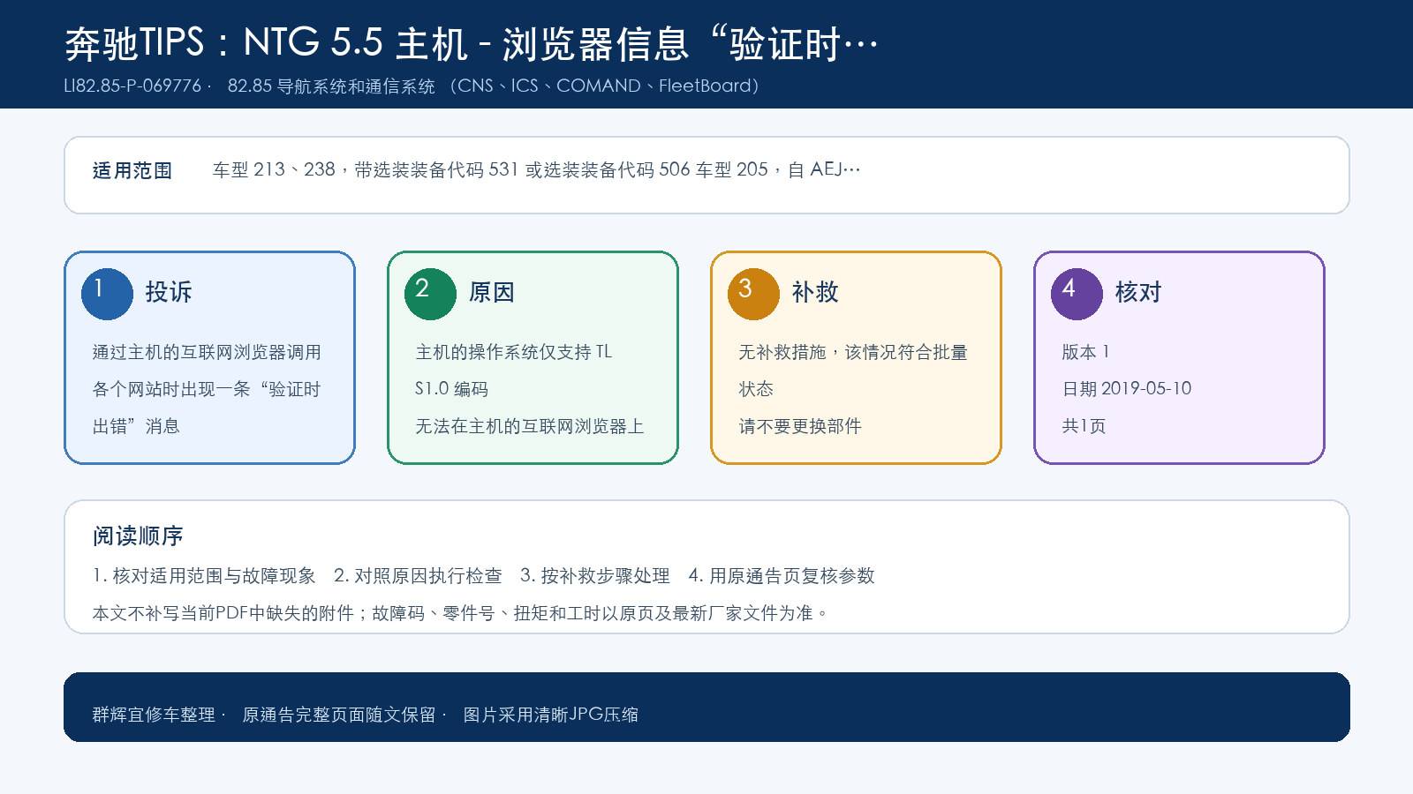Click text 共1页
The image size is (1413, 794).
click(1084, 426)
